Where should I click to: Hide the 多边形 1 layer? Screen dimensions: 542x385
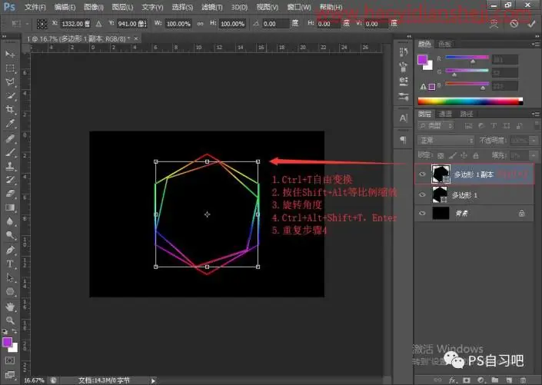point(422,194)
